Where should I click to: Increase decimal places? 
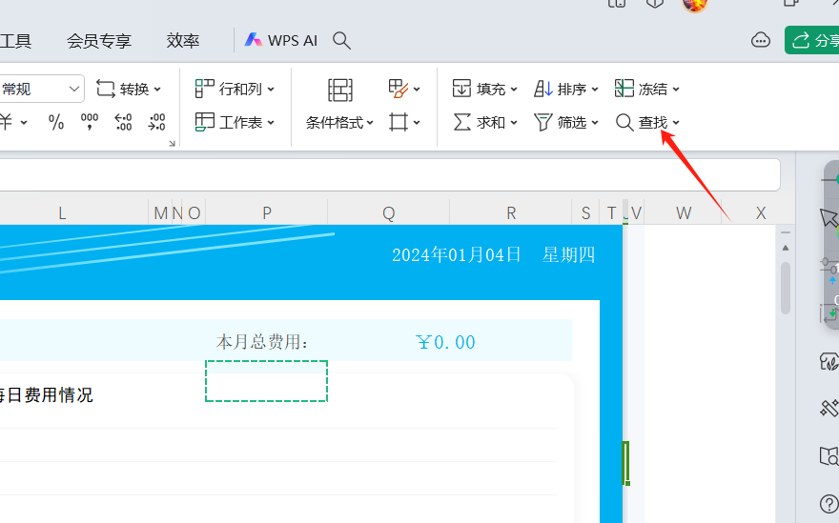point(123,122)
